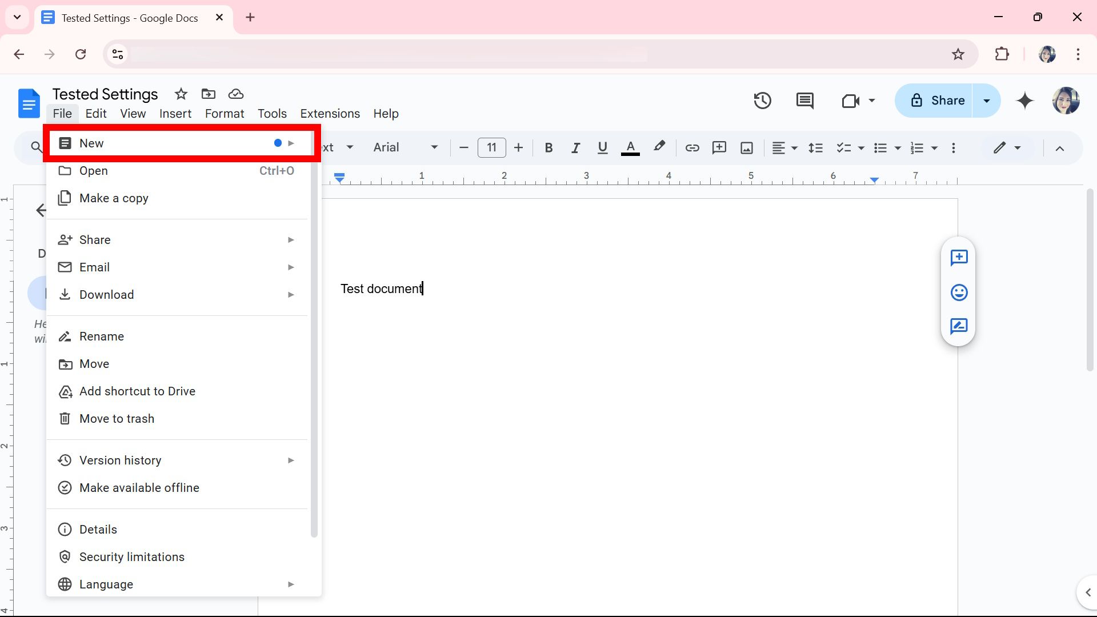Click the Bold formatting icon
This screenshot has height=617, width=1097.
point(548,147)
